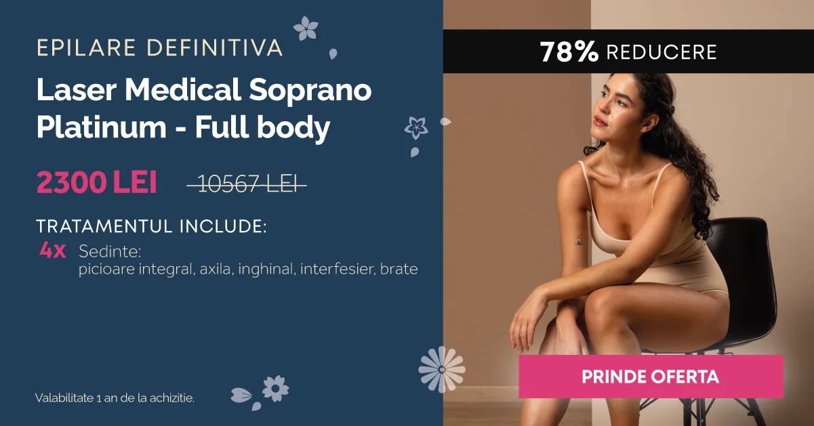Click the small flower icon at the bottom
The width and height of the screenshot is (814, 426).
click(x=275, y=388)
